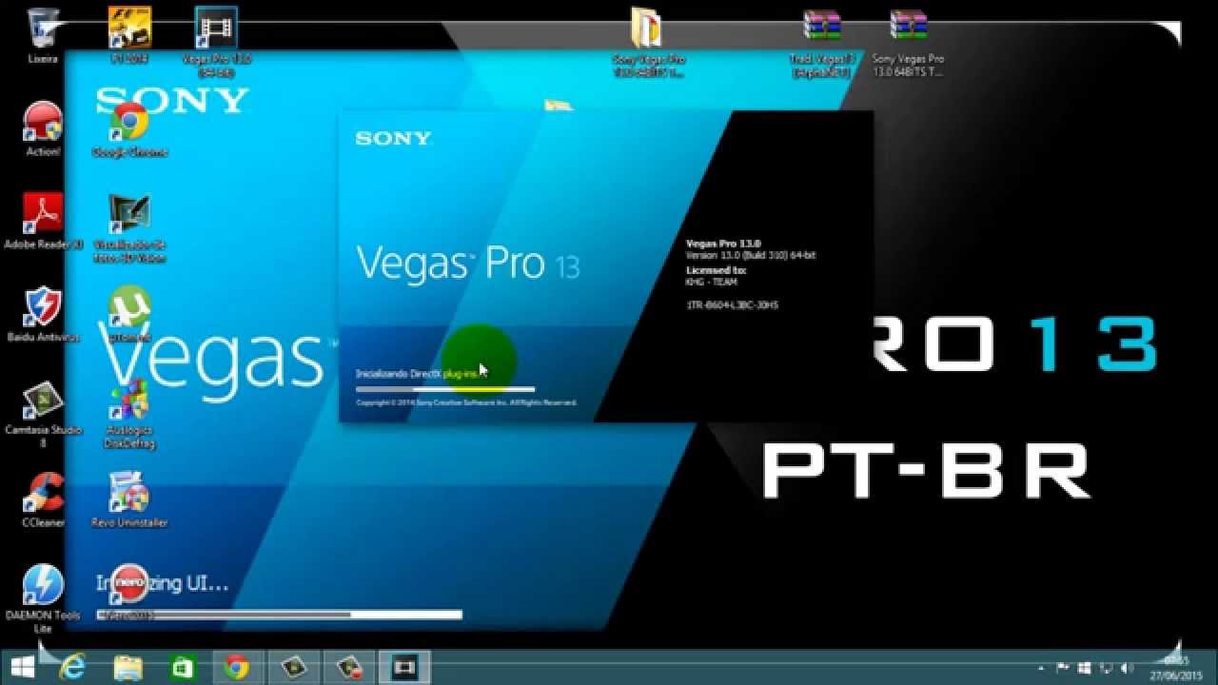This screenshot has width=1218, height=685.
Task: Click the 'Initializing UI...' wallpaper text
Action: pyautogui.click(x=163, y=582)
